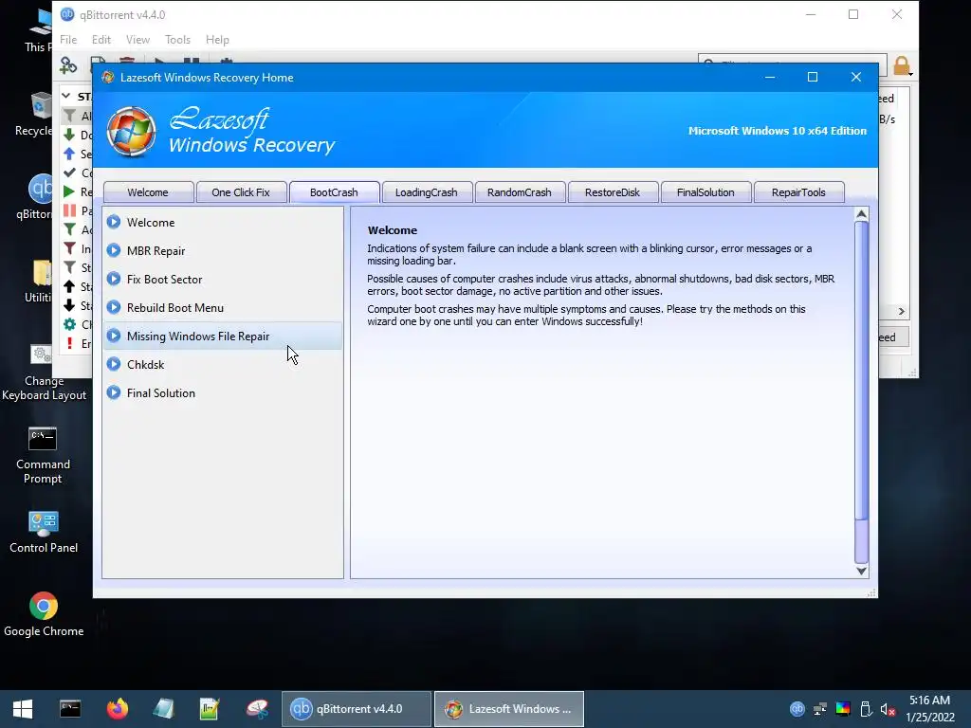Click the Completed checkmark filter in qBittorrent
This screenshot has height=728, width=971.
point(69,173)
